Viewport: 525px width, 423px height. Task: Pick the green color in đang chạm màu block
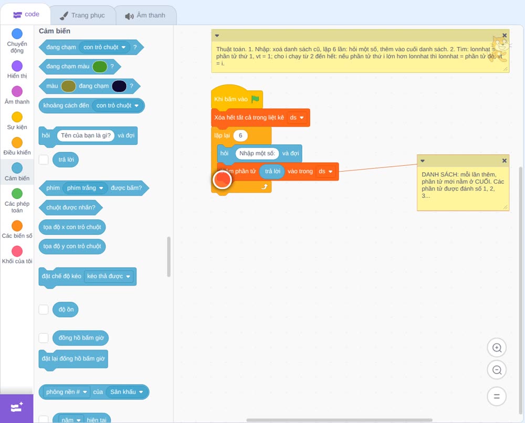pos(100,67)
